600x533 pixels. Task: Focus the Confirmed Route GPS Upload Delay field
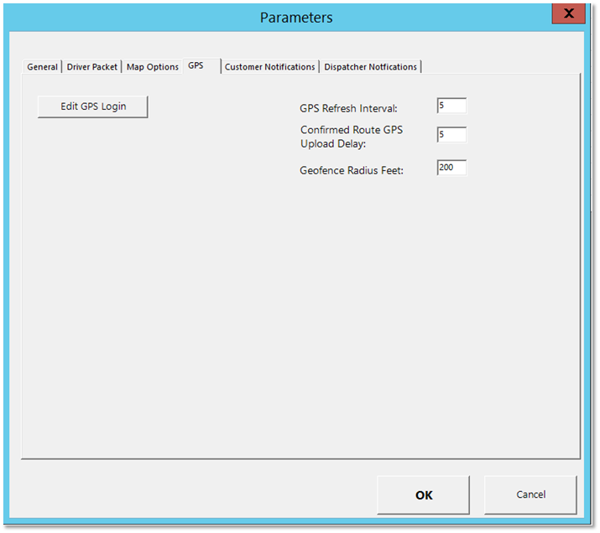coord(451,135)
